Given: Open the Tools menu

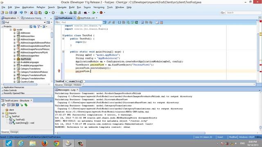Looking at the screenshot, I should (x=110, y=7).
